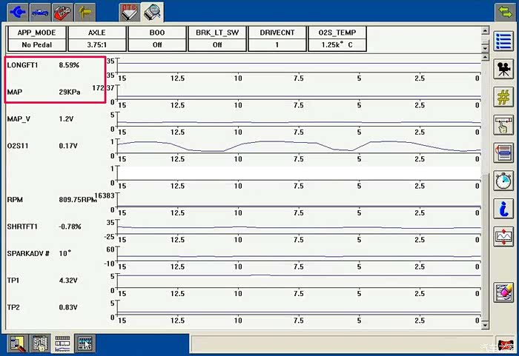
Task: Click the vertical scrollbar down arrow
Action: 486,323
